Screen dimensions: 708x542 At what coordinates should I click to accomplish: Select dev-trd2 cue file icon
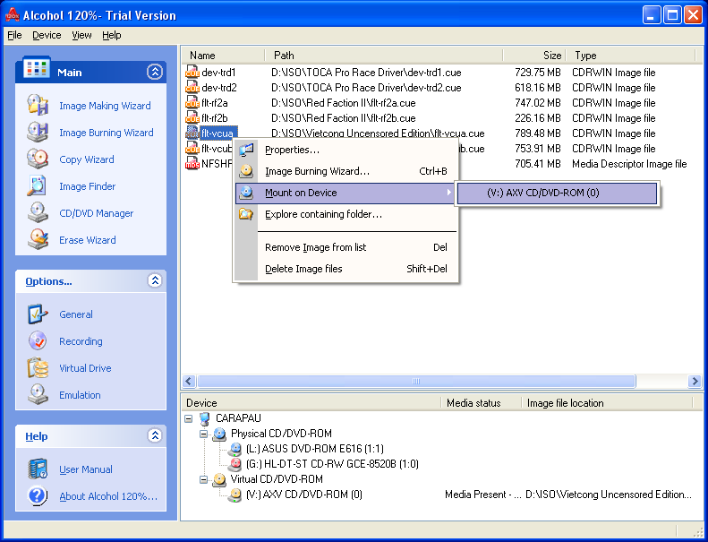[x=192, y=88]
